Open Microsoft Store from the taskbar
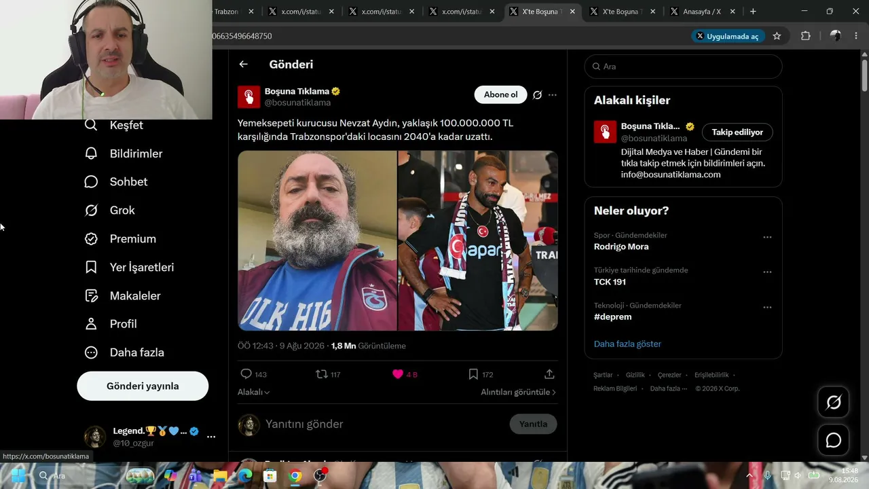The image size is (869, 489). coord(270,475)
